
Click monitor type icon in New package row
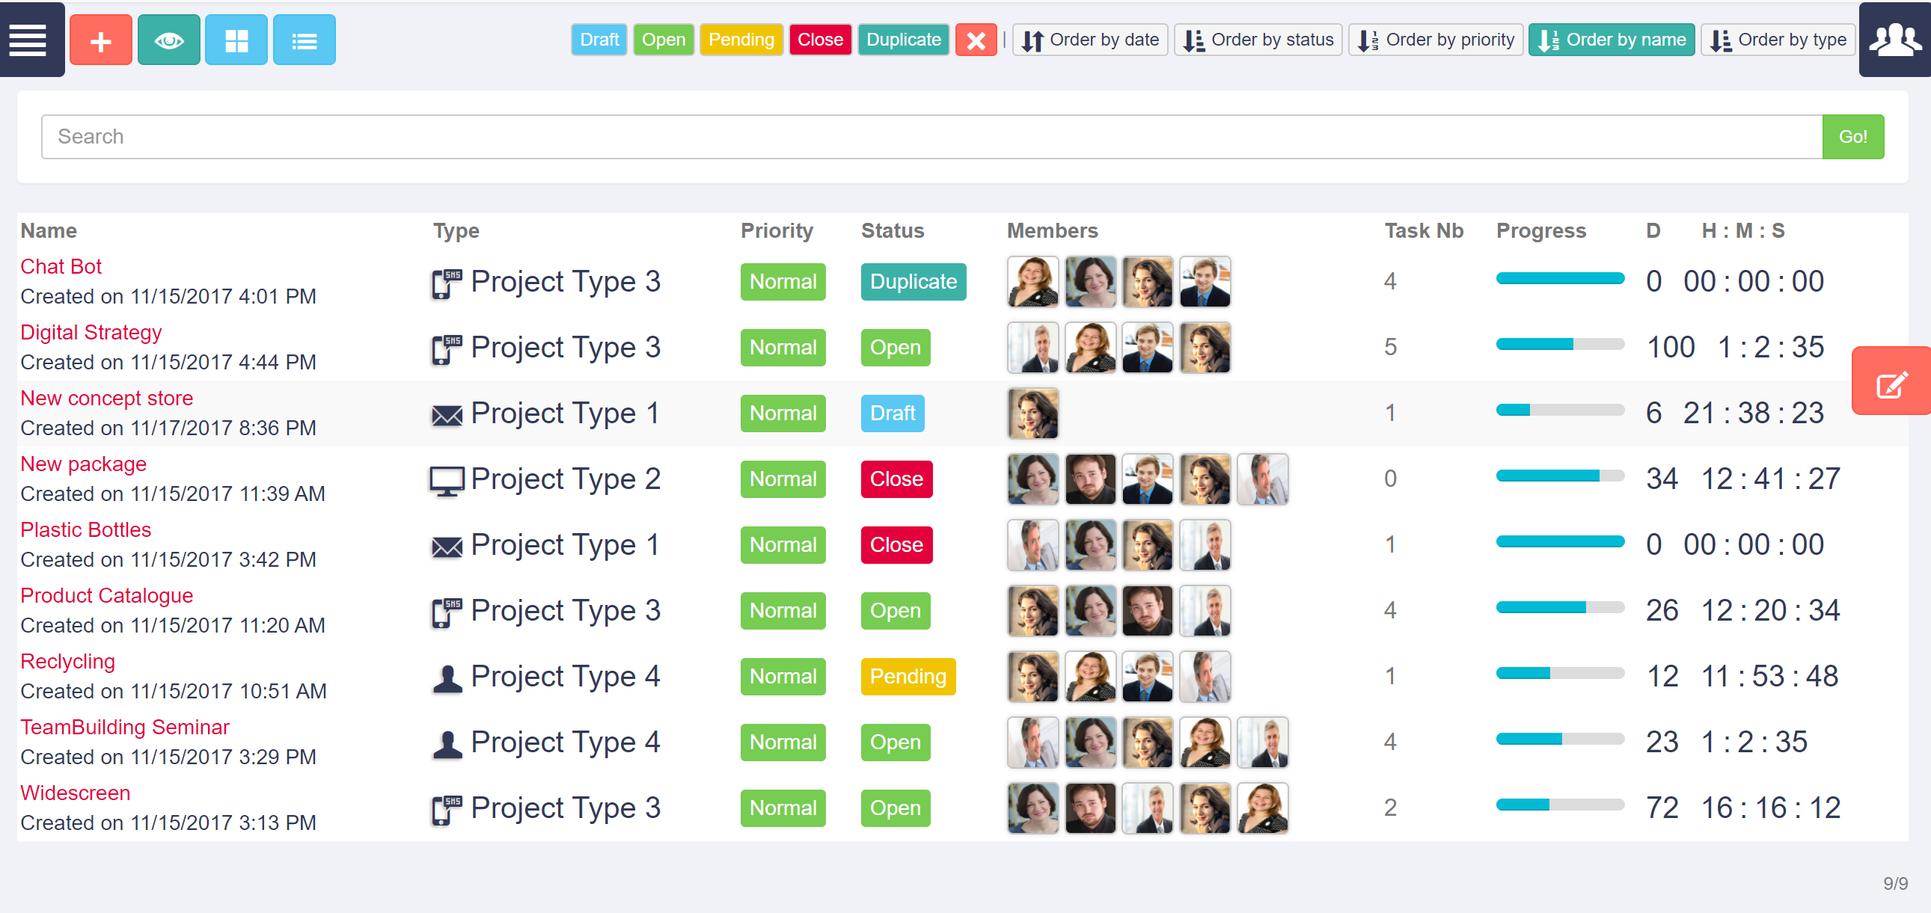pyautogui.click(x=447, y=481)
